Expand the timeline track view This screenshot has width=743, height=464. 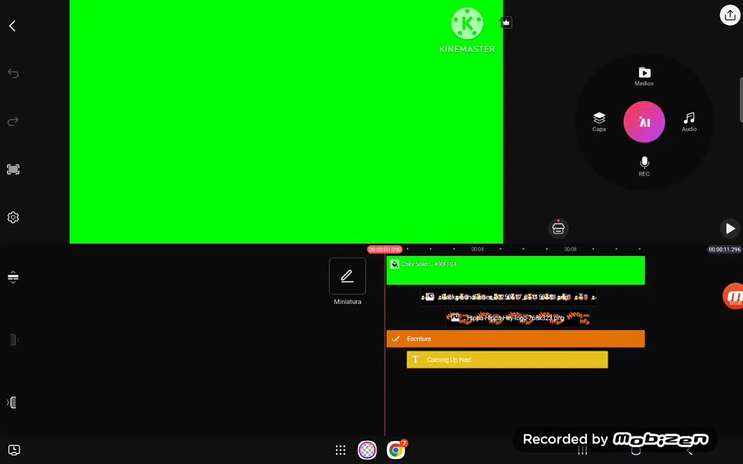13,277
